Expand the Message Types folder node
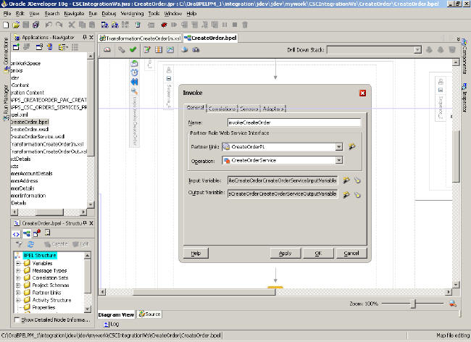Screen dimensions: 471x342 point(18,270)
